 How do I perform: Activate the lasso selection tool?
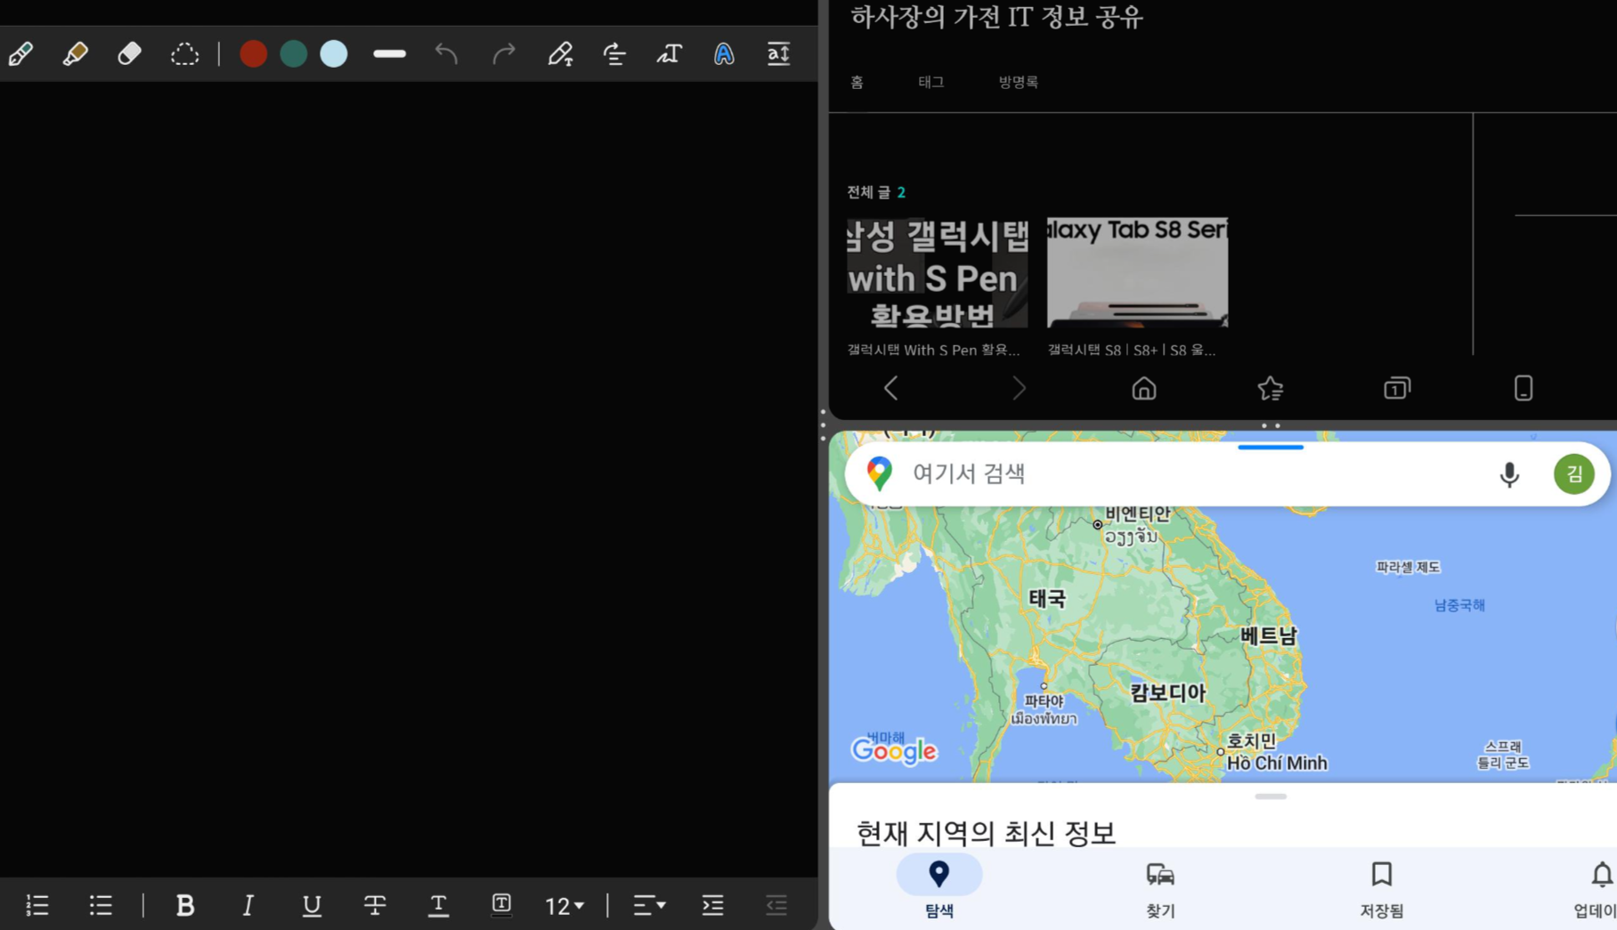tap(184, 54)
